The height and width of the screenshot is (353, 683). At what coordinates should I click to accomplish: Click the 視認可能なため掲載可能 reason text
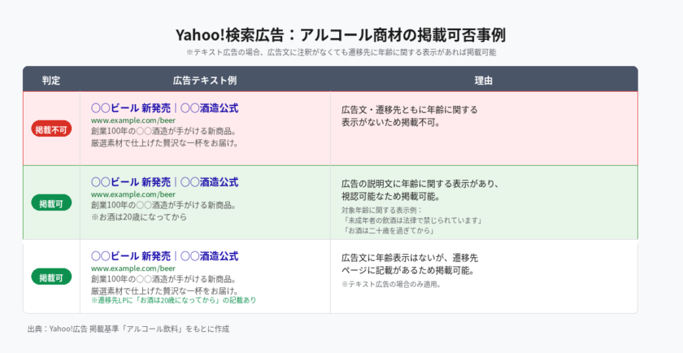(390, 197)
